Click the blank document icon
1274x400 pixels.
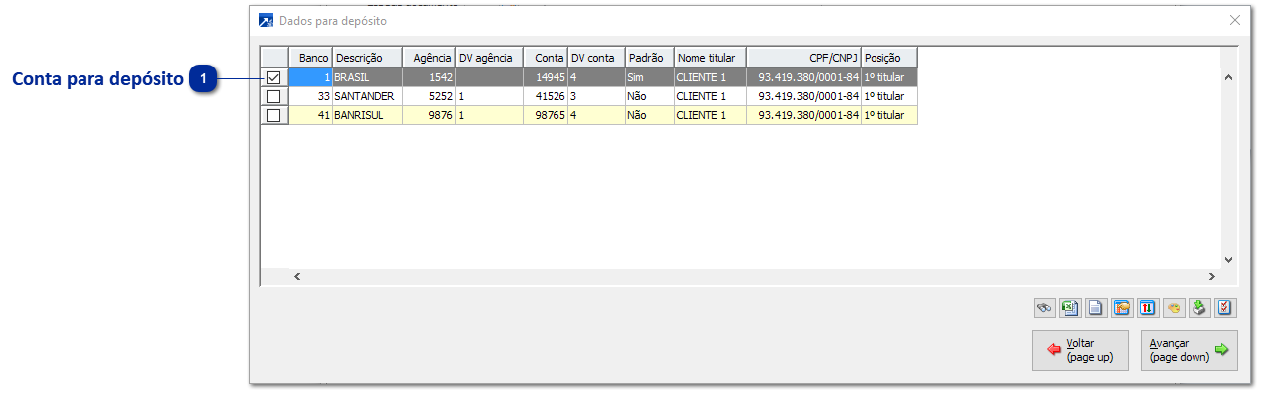click(1096, 308)
